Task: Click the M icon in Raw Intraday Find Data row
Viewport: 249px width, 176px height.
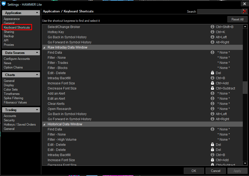Action: click(212, 52)
